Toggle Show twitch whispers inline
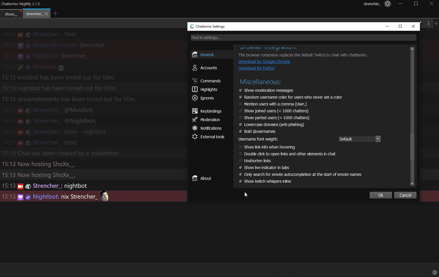Screen dimensions: 439x277 (240, 181)
